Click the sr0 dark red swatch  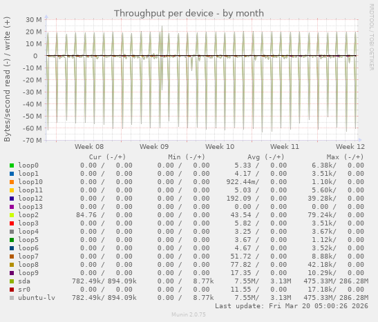[x=12, y=290]
